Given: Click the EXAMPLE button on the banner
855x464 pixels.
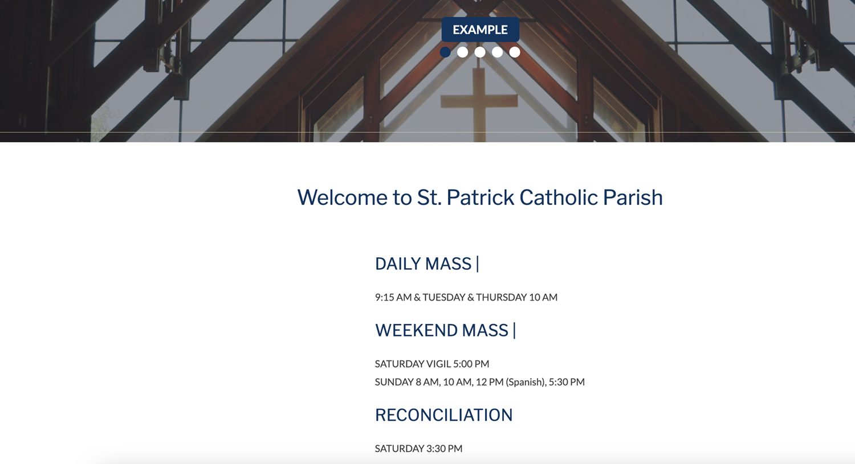Looking at the screenshot, I should tap(480, 30).
